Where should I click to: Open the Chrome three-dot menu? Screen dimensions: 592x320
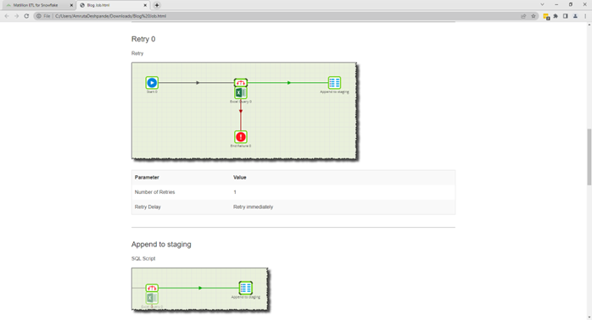coord(585,16)
